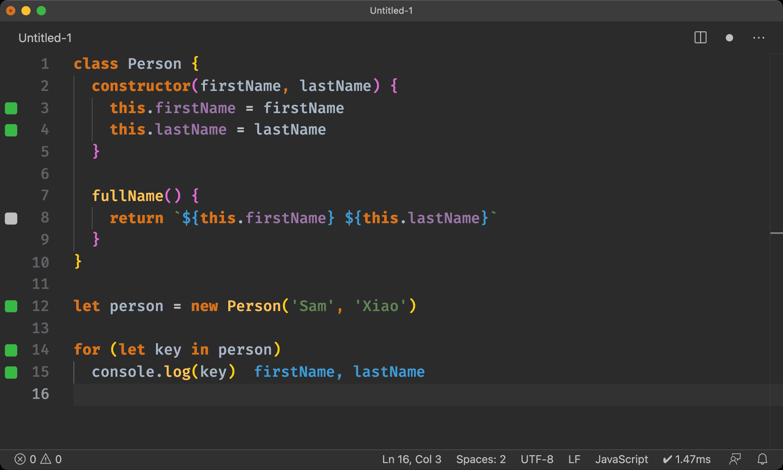Open the editor More Actions ellipsis menu
Screen dimensions: 783x470
[x=759, y=38]
